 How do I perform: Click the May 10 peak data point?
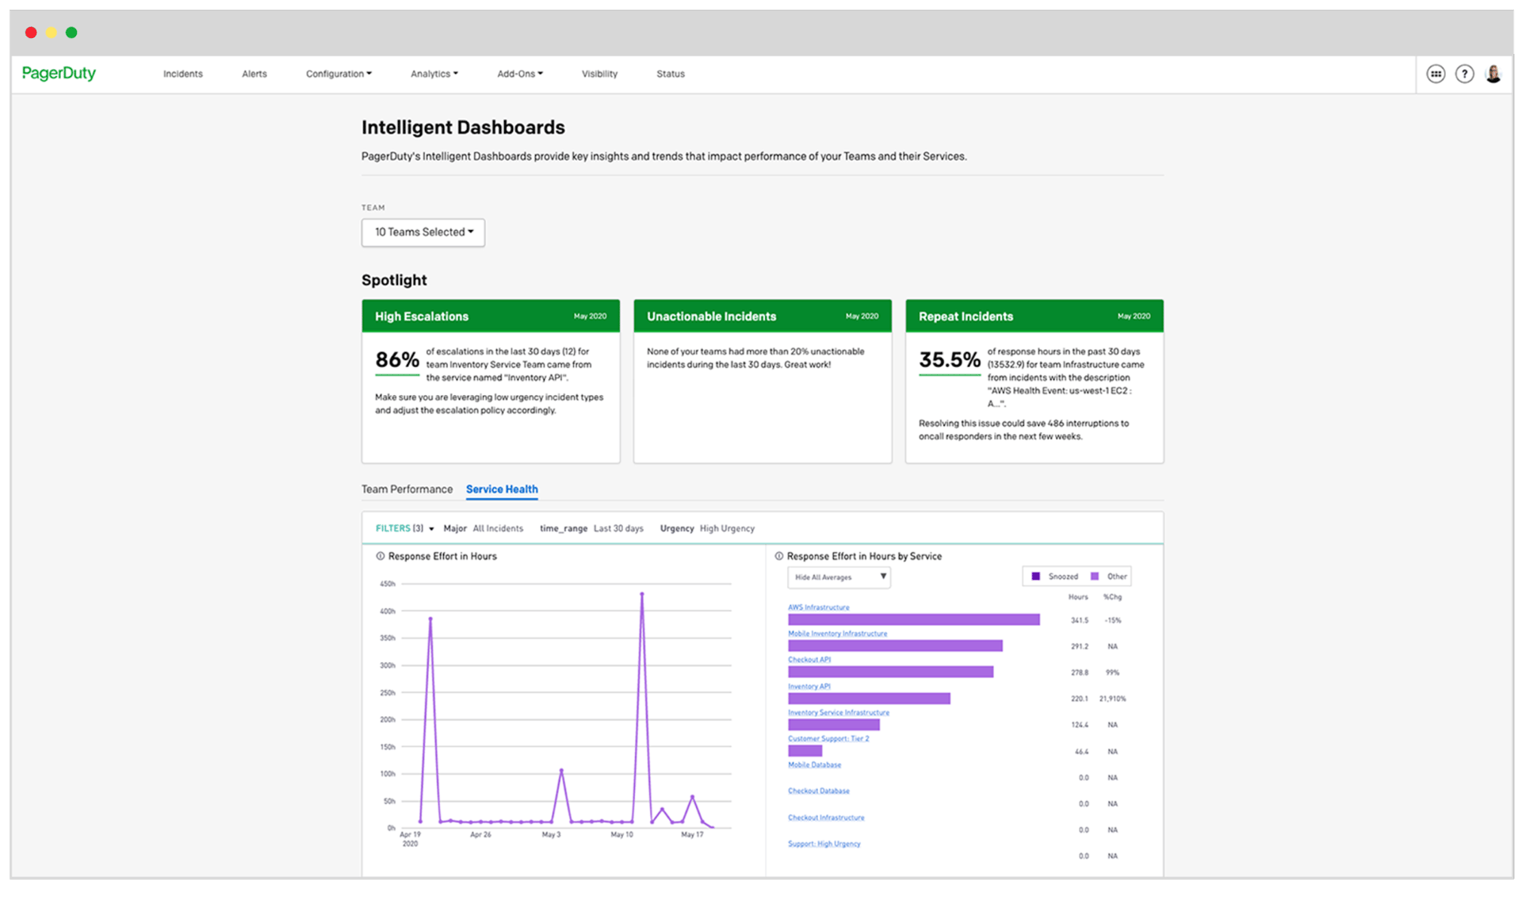(642, 593)
